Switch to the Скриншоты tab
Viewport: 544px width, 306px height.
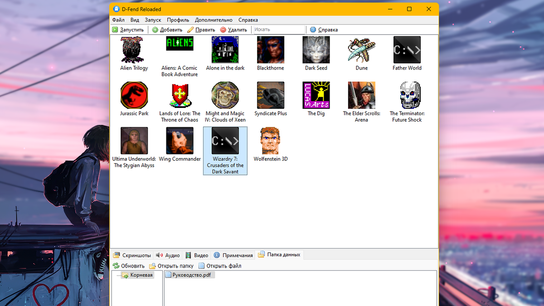coord(131,255)
